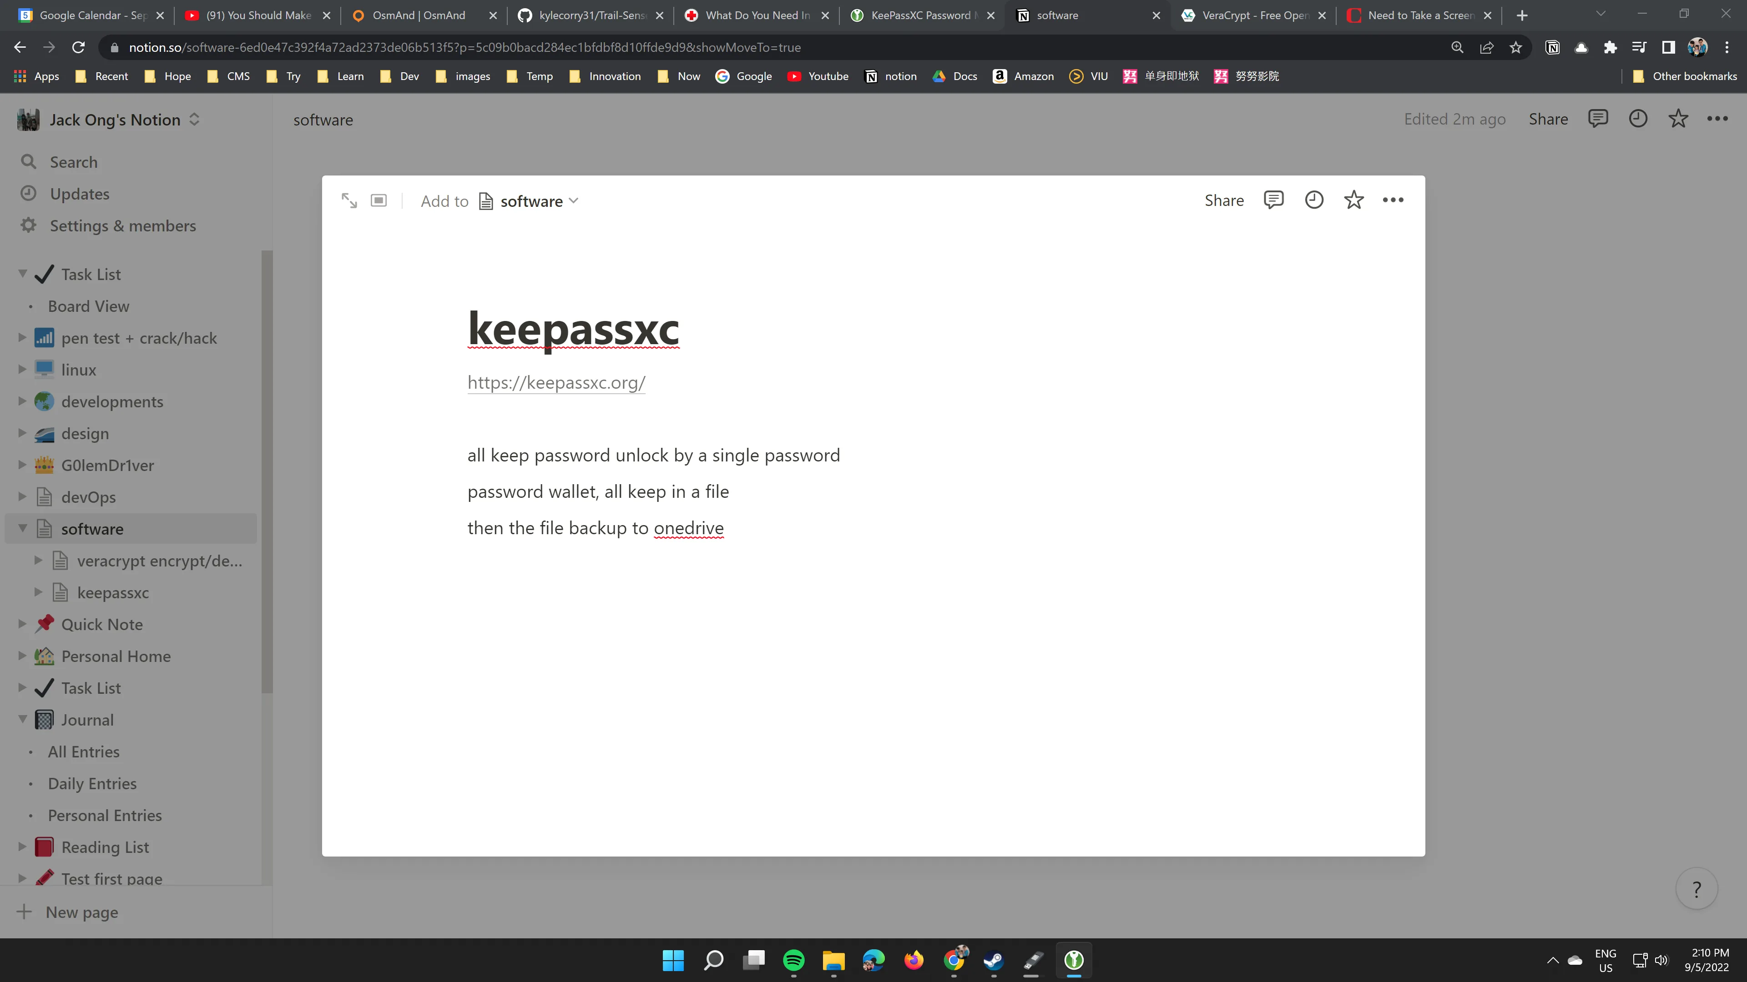
Task: Click Share in the keepassxc peek panel
Action: [x=1224, y=200]
